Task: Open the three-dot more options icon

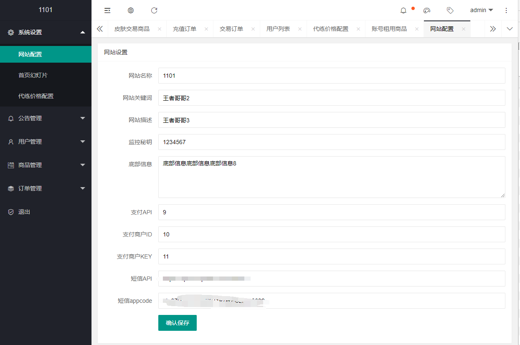Action: (x=506, y=10)
